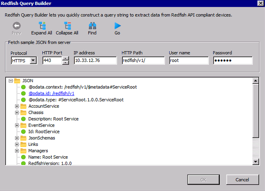Select the green dot beside Description
This screenshot has width=265, height=191.
pyautogui.click(x=23, y=119)
